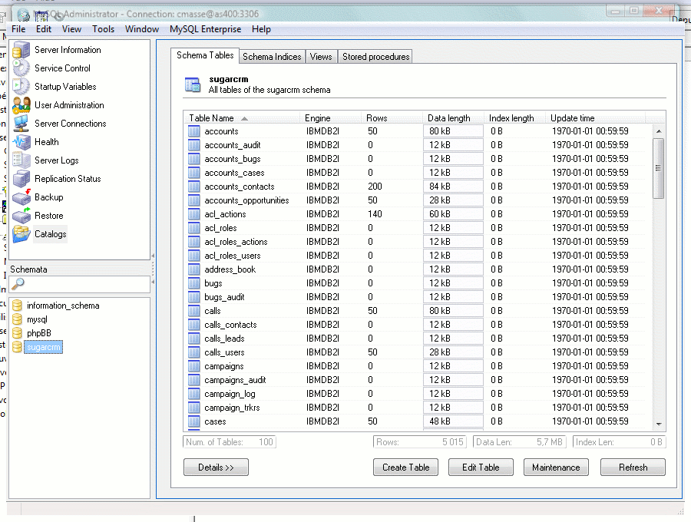
Task: Click the Schemata search input field
Action: pyautogui.click(x=80, y=285)
